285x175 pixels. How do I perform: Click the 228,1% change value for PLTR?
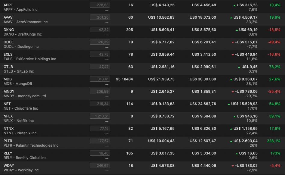274,141
